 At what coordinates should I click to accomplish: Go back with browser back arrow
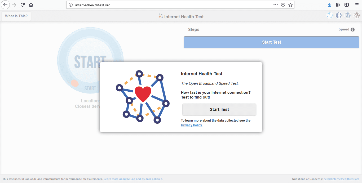point(5,5)
